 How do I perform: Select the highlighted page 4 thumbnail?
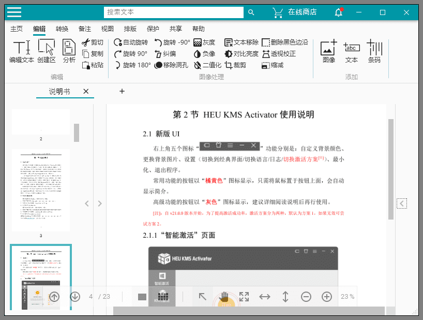pos(41,277)
